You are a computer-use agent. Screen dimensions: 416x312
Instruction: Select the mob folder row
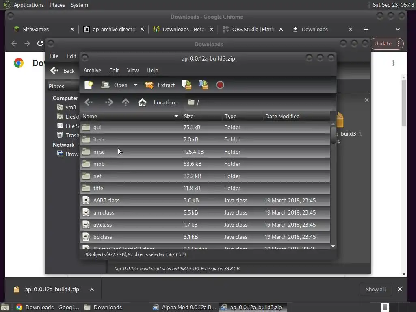pos(205,164)
